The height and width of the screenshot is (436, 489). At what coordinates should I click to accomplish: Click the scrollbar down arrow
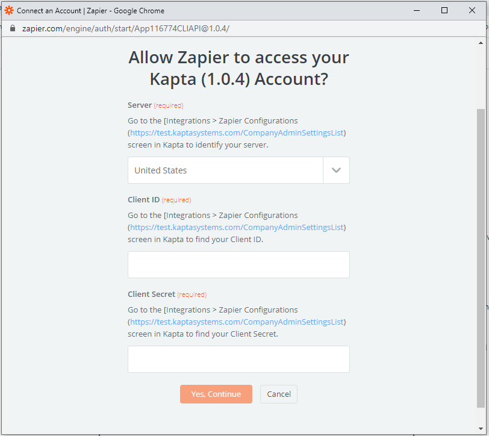(x=481, y=429)
